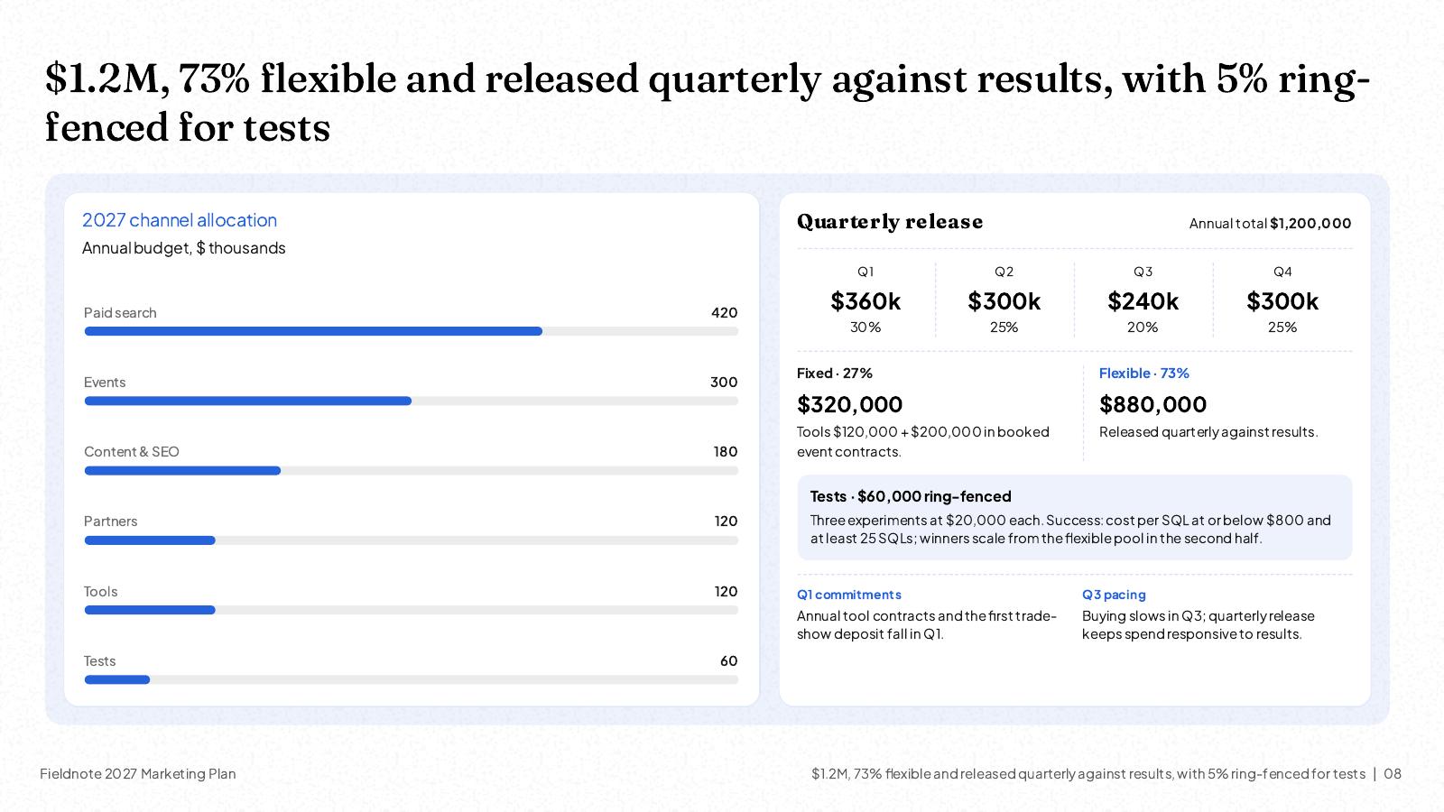Select the '2027 channel allocation' heading
The height and width of the screenshot is (812, 1444).
[x=180, y=220]
